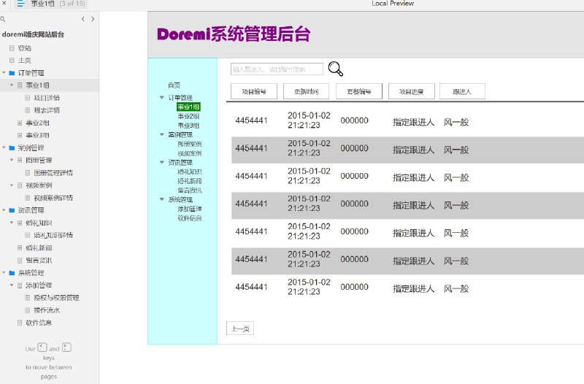Click the page icon beside 事业3组 in sitemap

pos(20,135)
